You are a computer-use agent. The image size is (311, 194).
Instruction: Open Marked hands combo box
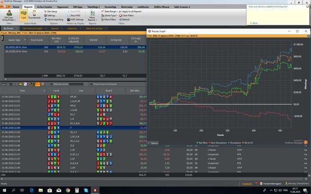(x=78, y=84)
